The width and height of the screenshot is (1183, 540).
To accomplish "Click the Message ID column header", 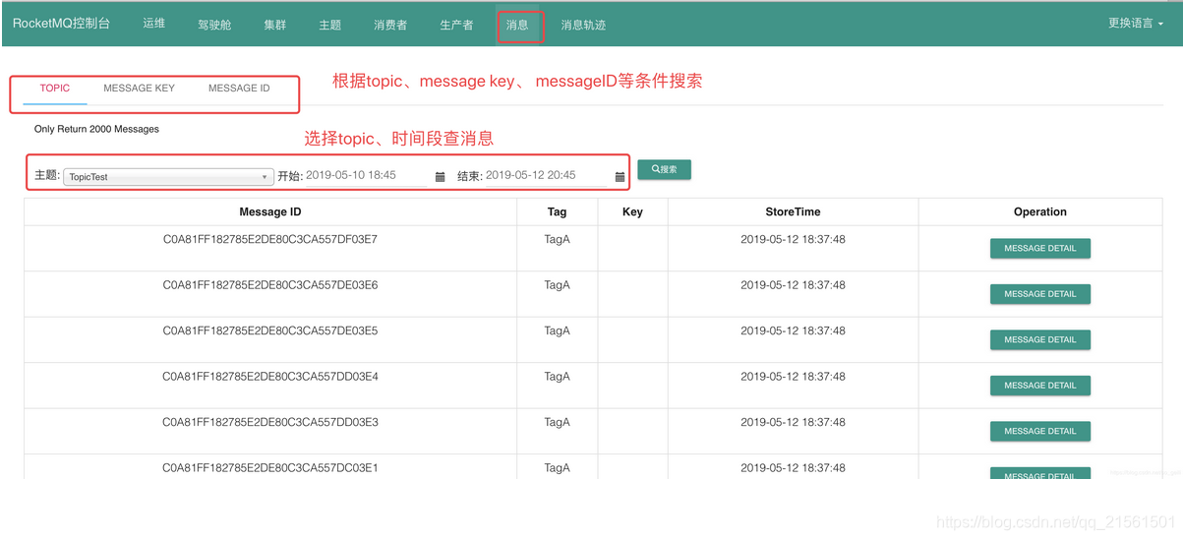I will pyautogui.click(x=270, y=211).
